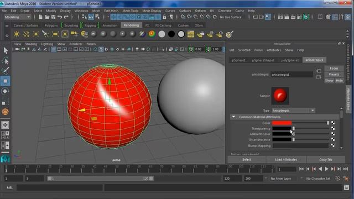Click the sphere-shaped last tool icon
This screenshot has height=199, width=354.
[6, 112]
